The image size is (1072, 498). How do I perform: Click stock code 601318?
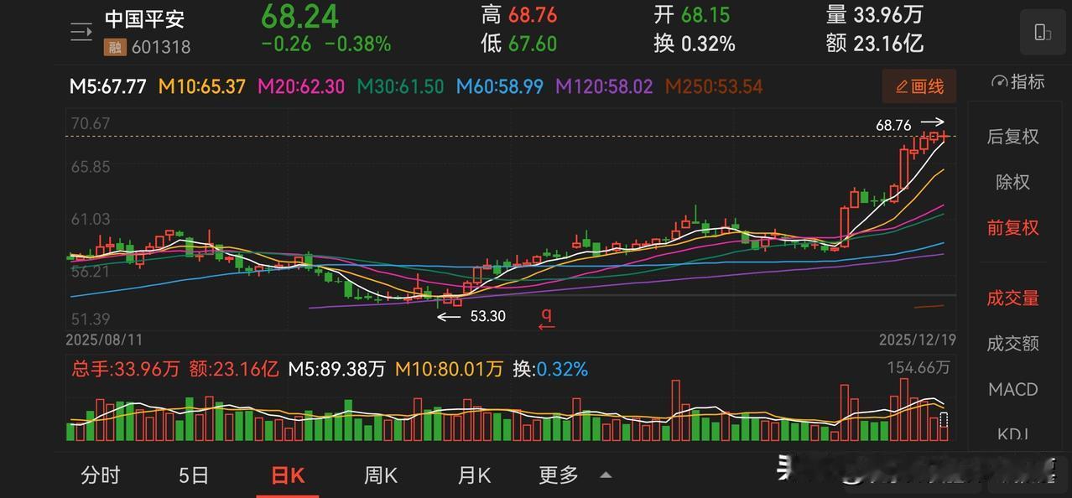pyautogui.click(x=160, y=48)
